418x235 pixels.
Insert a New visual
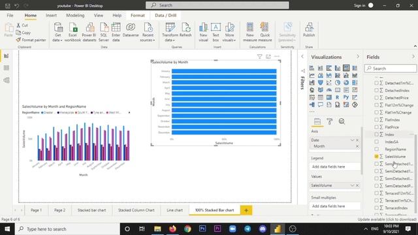click(x=203, y=32)
